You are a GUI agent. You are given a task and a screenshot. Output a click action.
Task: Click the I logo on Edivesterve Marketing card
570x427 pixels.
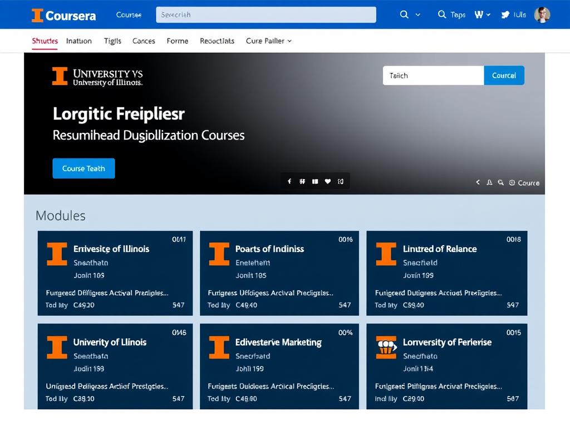(x=219, y=347)
